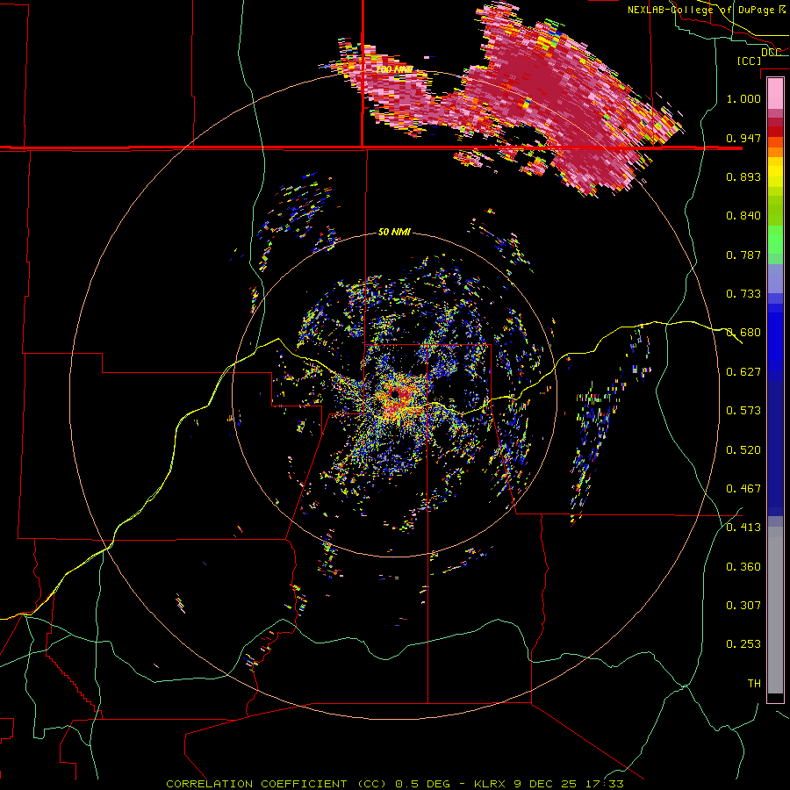Select the 1.000 scale value
Screen dimensions: 790x790
pos(743,98)
